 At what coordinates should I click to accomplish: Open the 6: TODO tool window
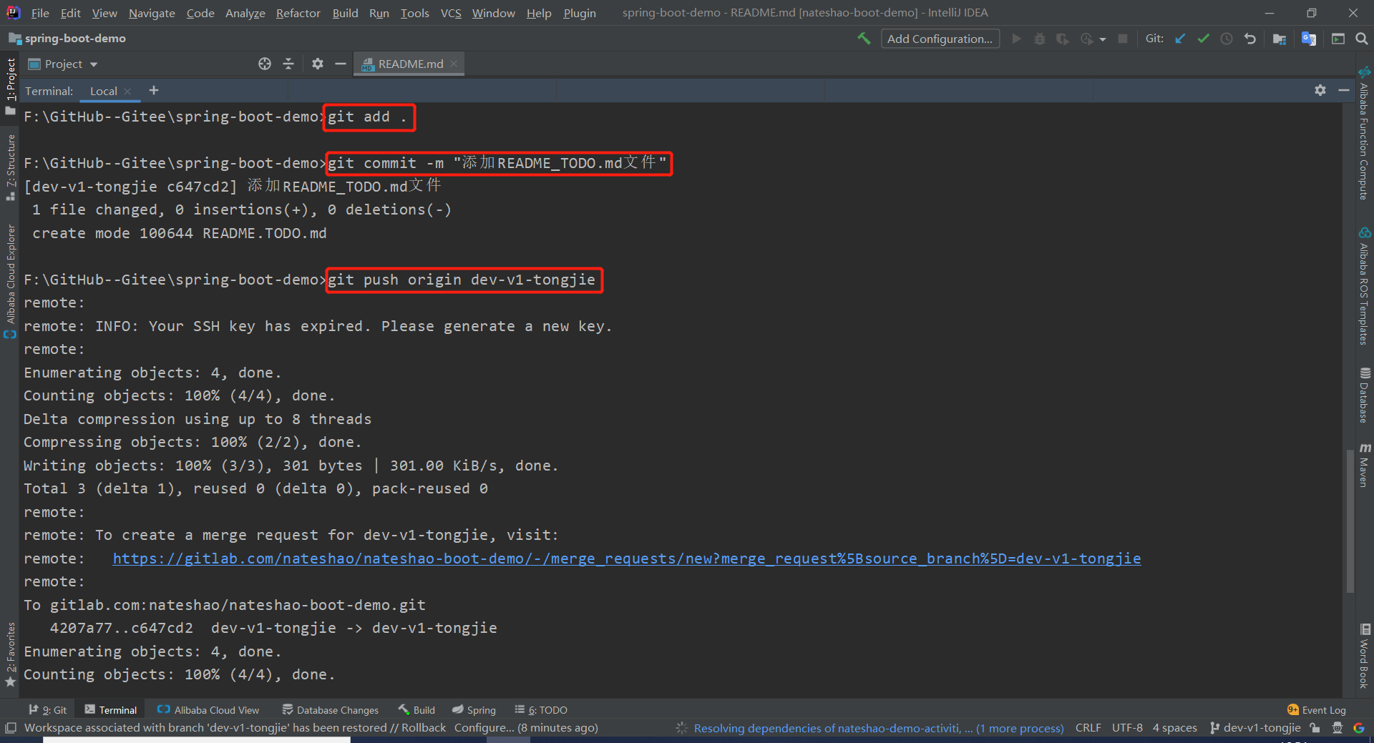pyautogui.click(x=541, y=709)
